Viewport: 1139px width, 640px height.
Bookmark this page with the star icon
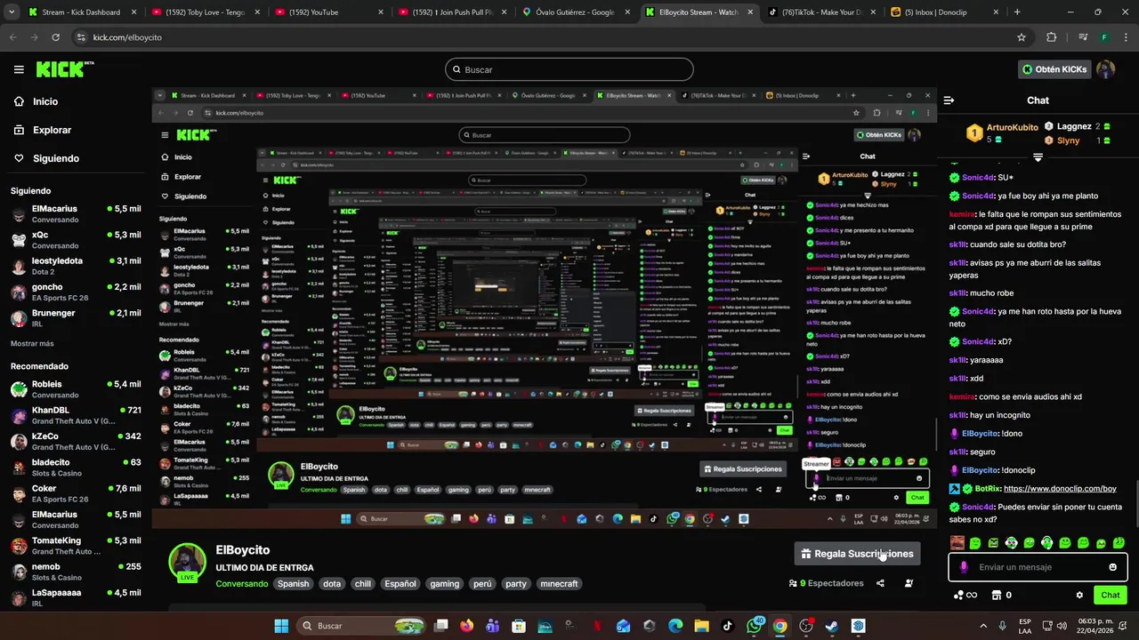pos(1022,37)
